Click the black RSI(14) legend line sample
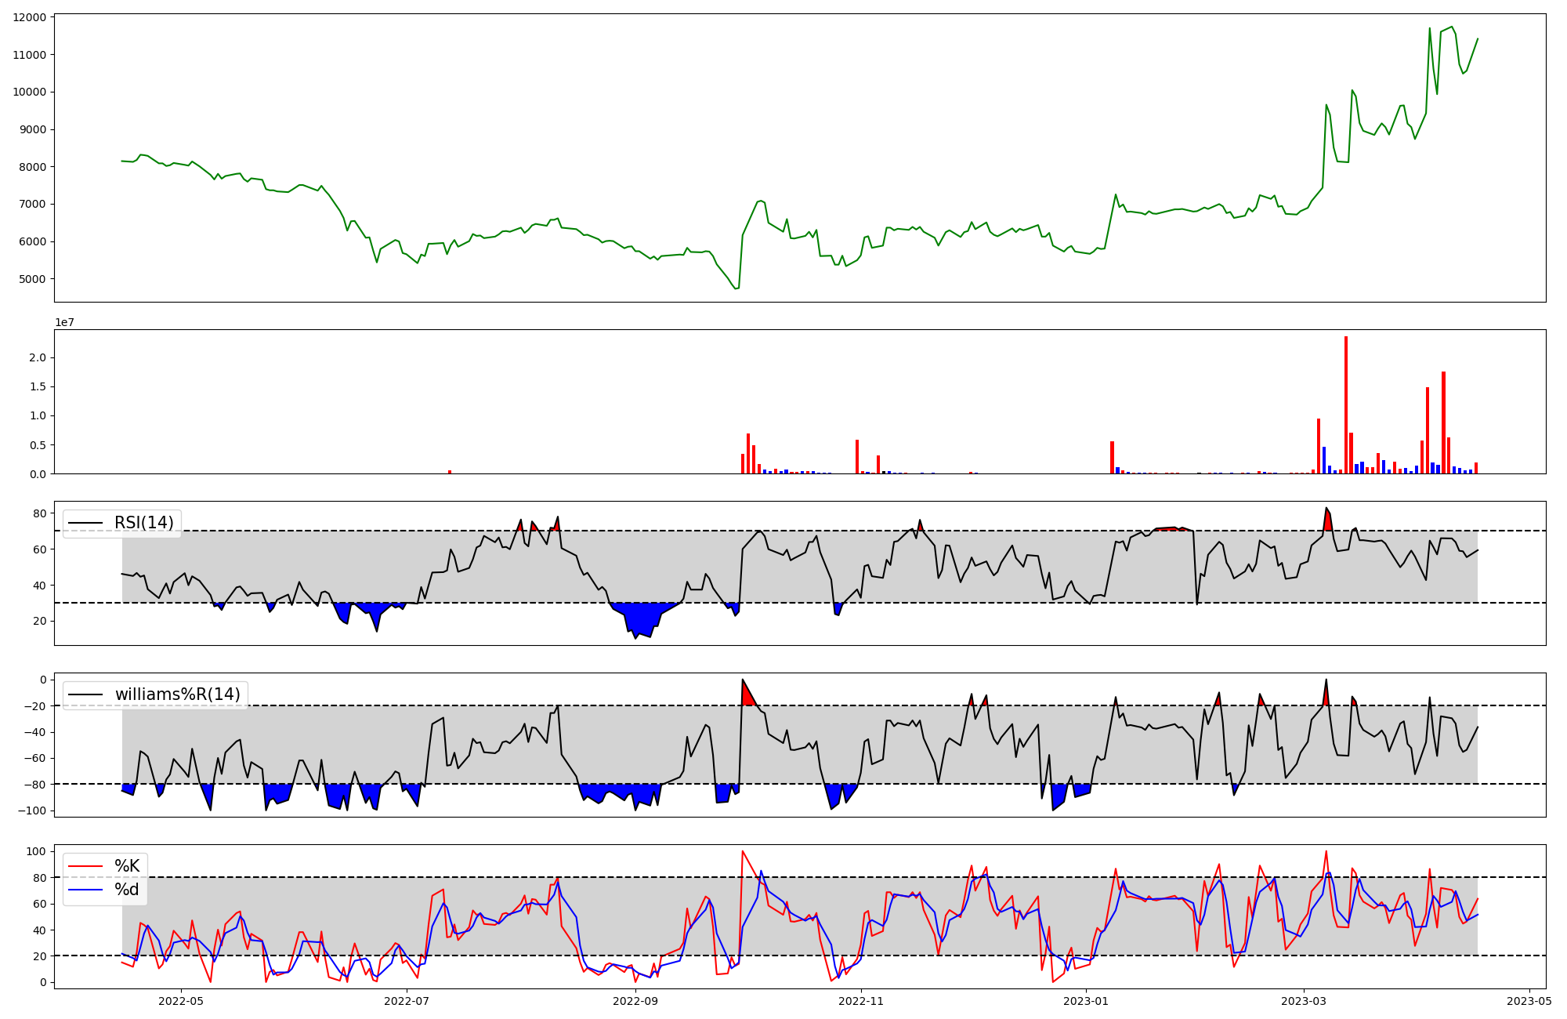Image resolution: width=1567 pixels, height=1019 pixels. (x=86, y=523)
